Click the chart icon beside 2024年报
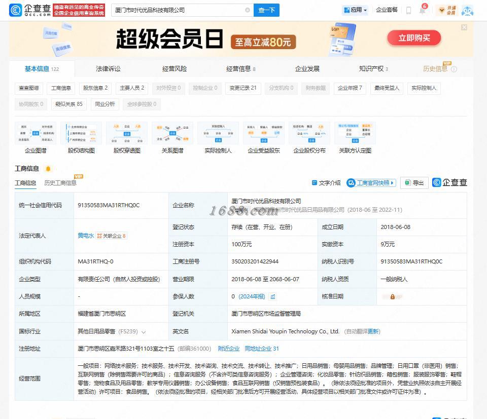This screenshot has width=487, height=419. click(x=273, y=297)
